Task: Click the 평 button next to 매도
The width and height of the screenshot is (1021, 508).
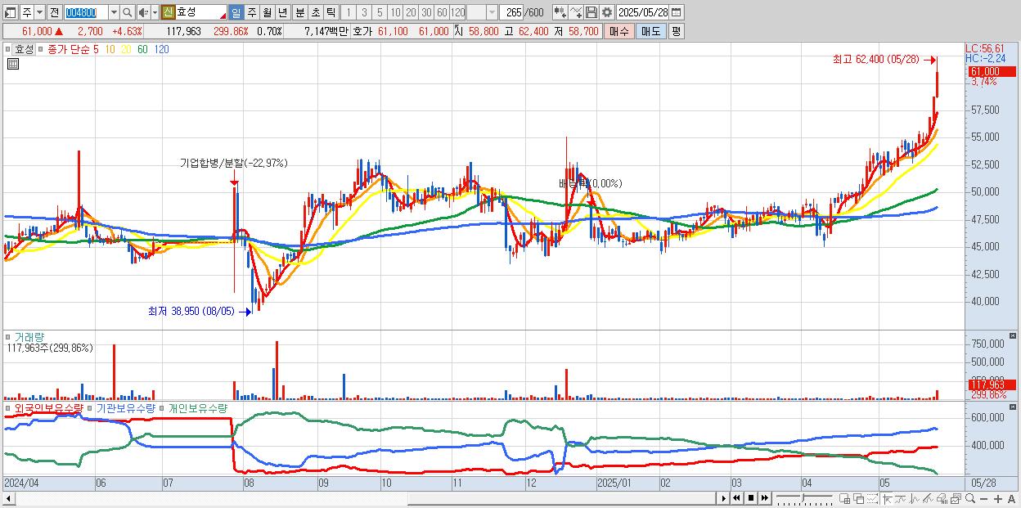Action: pos(675,31)
